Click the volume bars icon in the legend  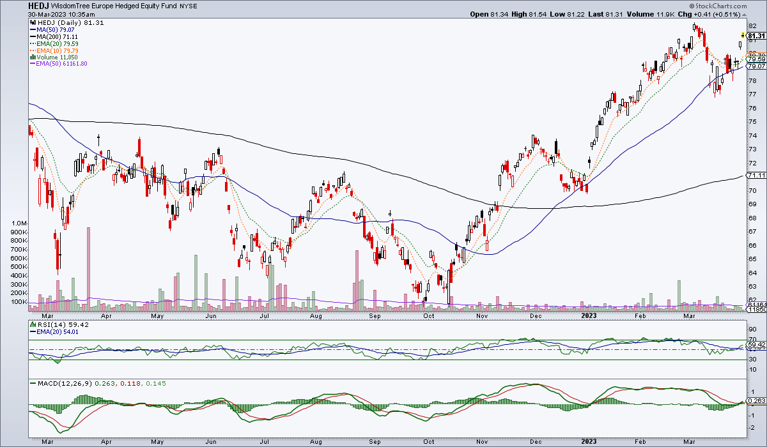[x=32, y=57]
